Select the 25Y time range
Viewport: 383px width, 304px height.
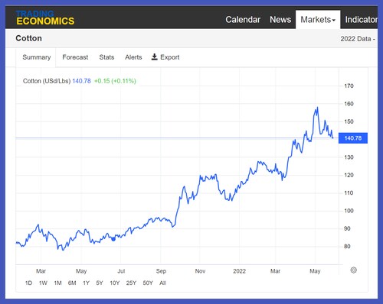131,283
